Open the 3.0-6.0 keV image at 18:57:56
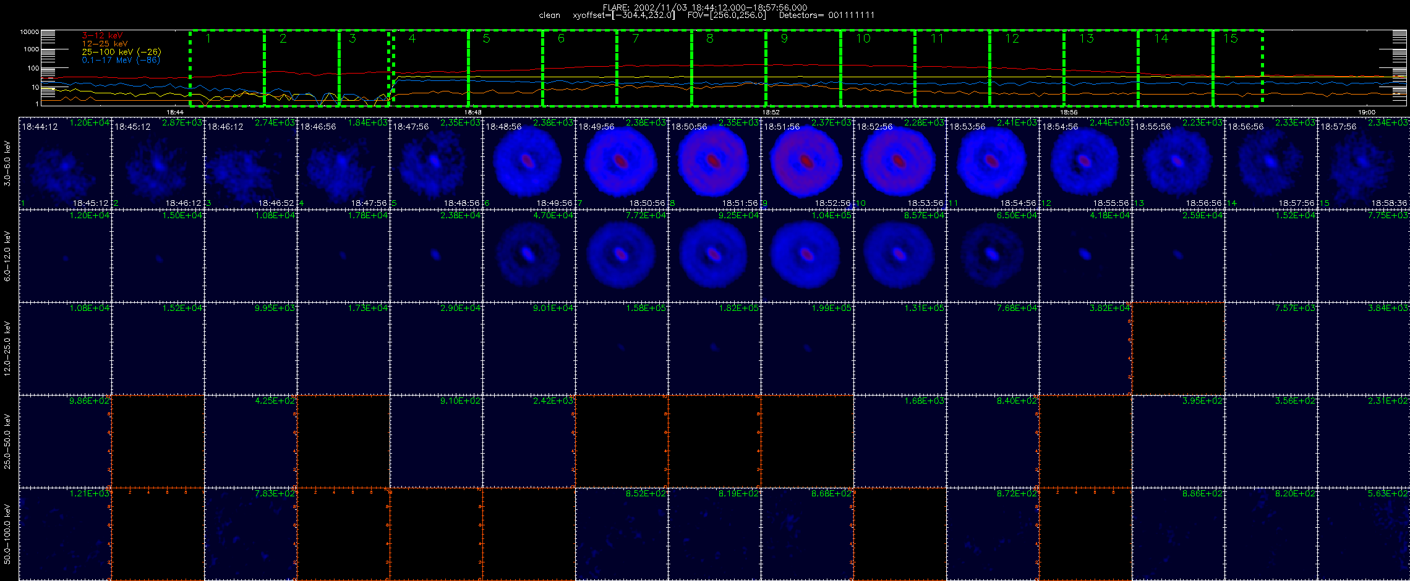Image resolution: width=1410 pixels, height=581 pixels. (1364, 163)
